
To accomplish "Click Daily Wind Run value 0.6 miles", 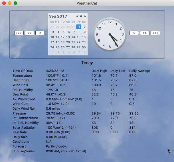I will point(53,109).
